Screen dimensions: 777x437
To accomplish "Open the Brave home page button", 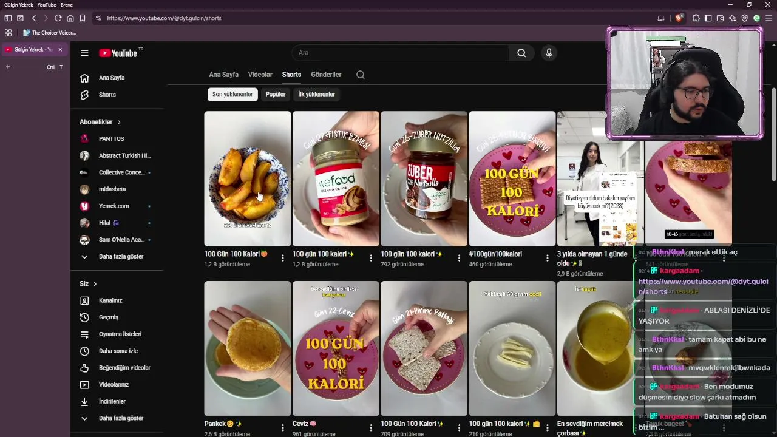I will [x=70, y=18].
